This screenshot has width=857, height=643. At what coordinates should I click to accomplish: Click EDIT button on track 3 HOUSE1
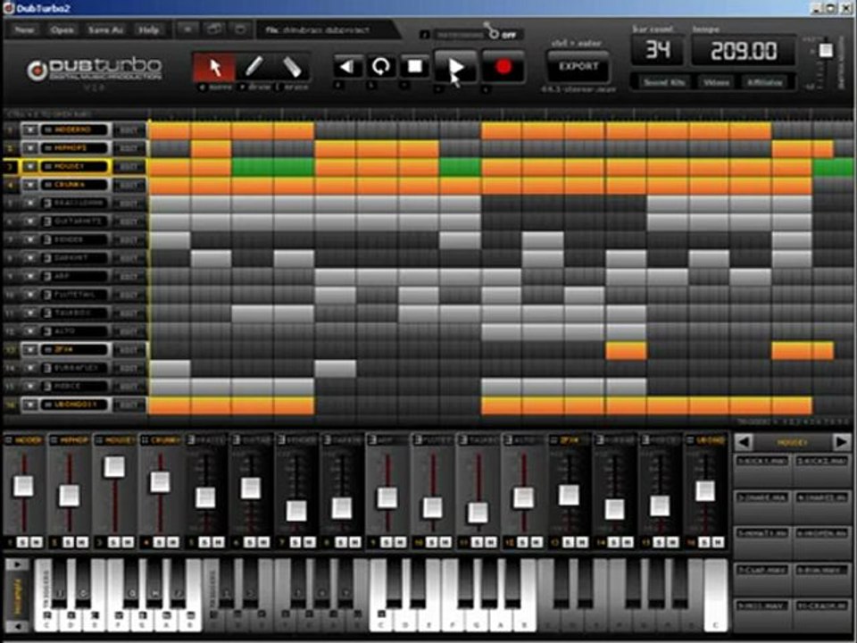pos(129,167)
